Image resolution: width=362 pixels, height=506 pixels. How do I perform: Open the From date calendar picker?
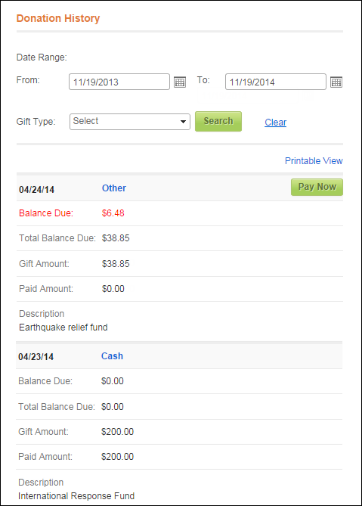[x=180, y=82]
